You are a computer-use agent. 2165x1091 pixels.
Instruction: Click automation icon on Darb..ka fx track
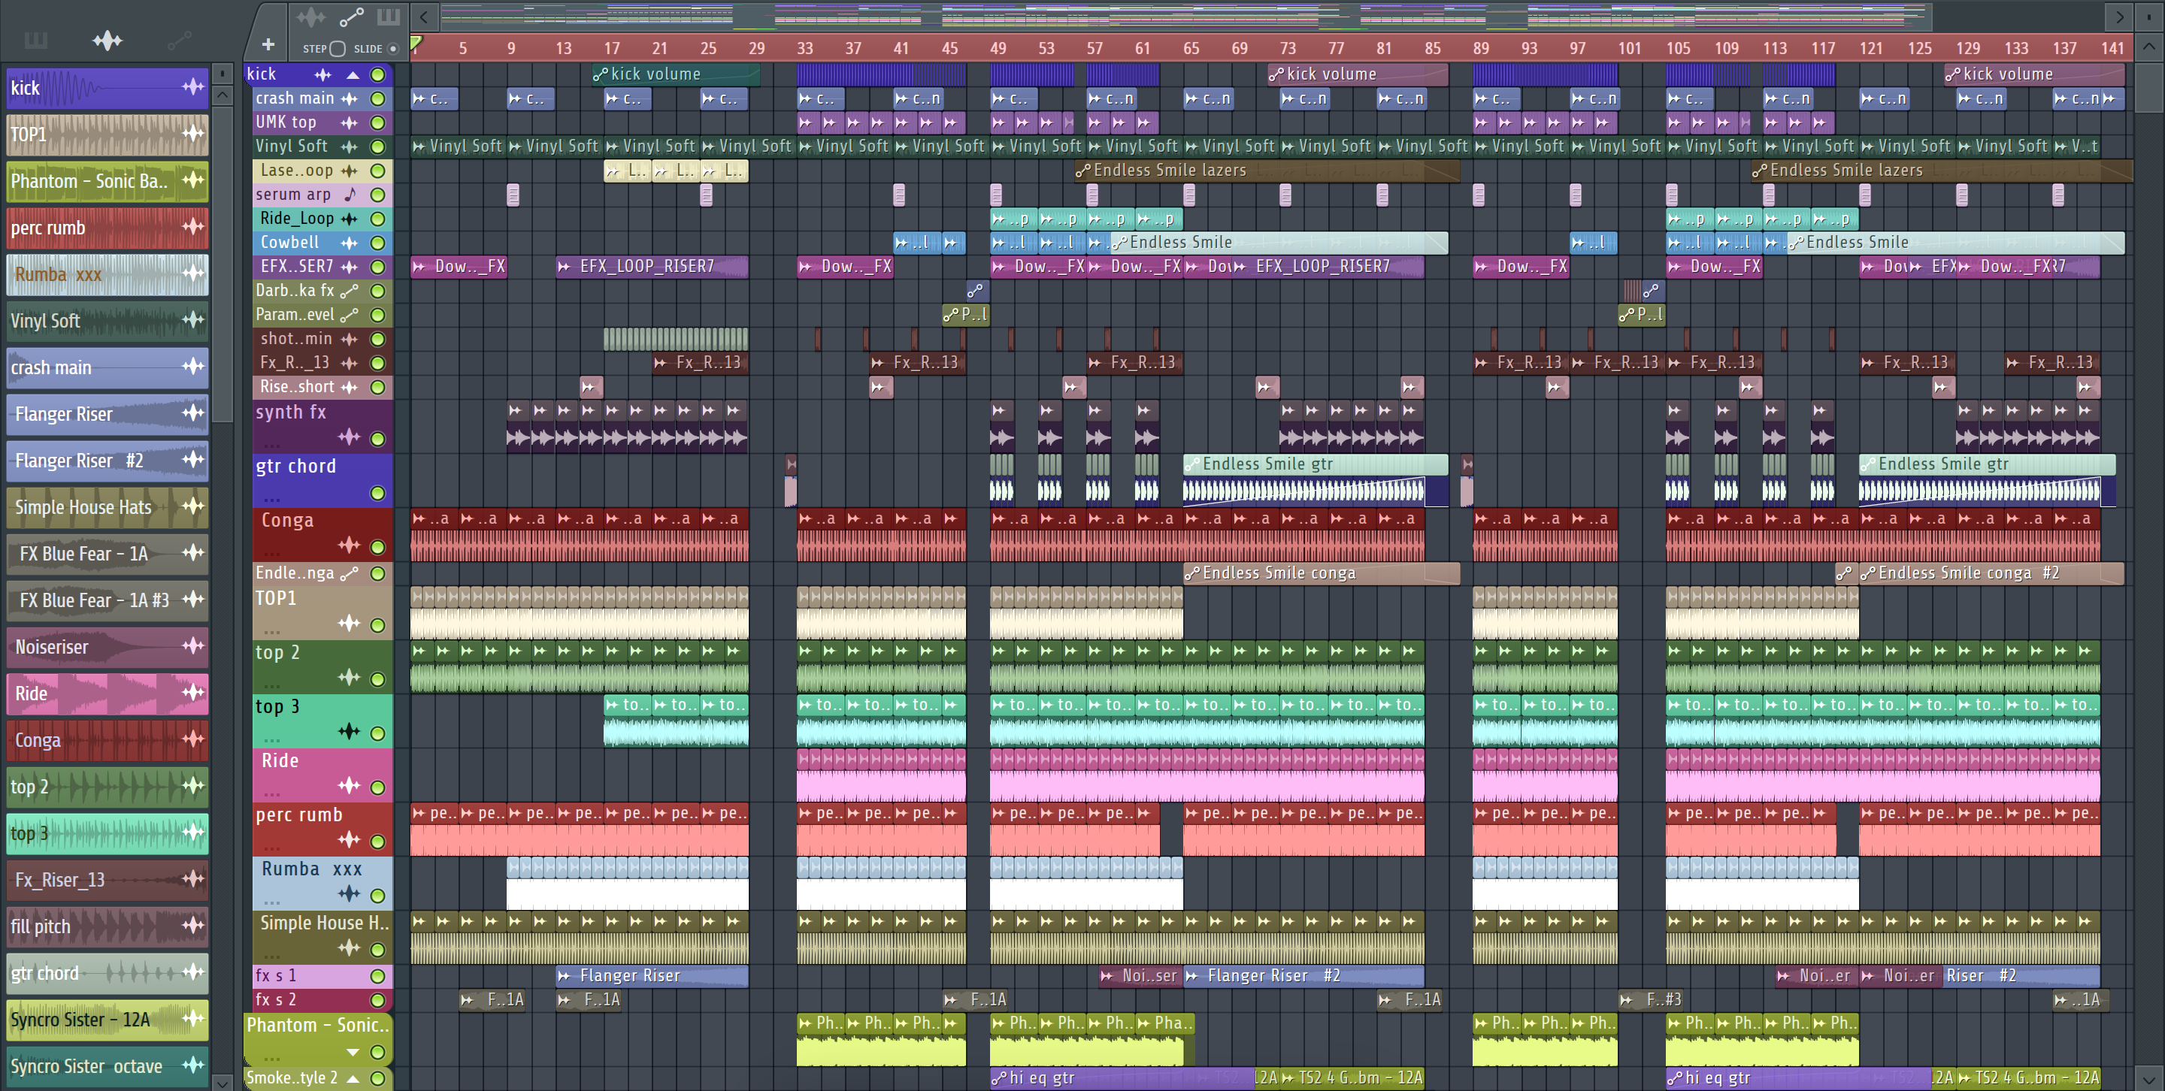tap(350, 292)
